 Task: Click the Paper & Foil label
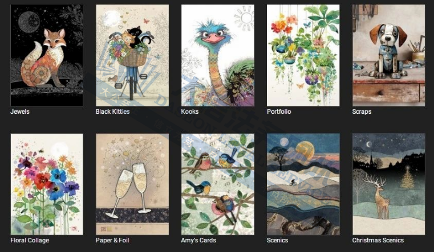coord(112,240)
